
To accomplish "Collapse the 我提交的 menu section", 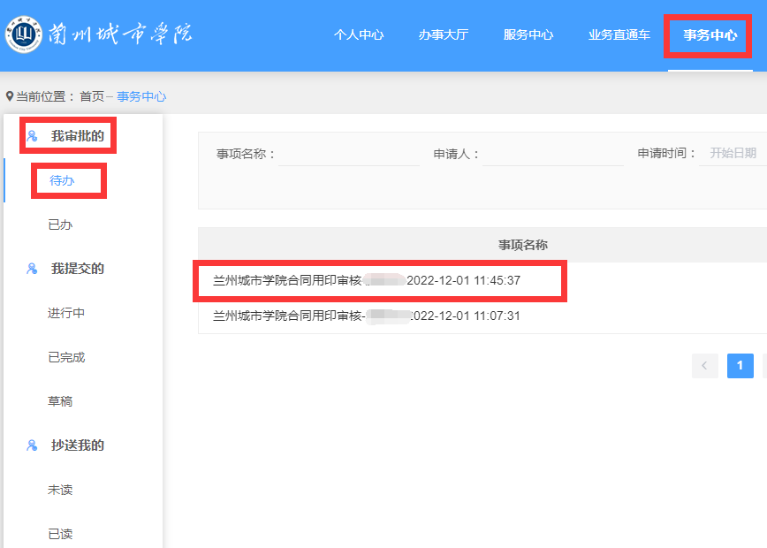I will point(77,269).
